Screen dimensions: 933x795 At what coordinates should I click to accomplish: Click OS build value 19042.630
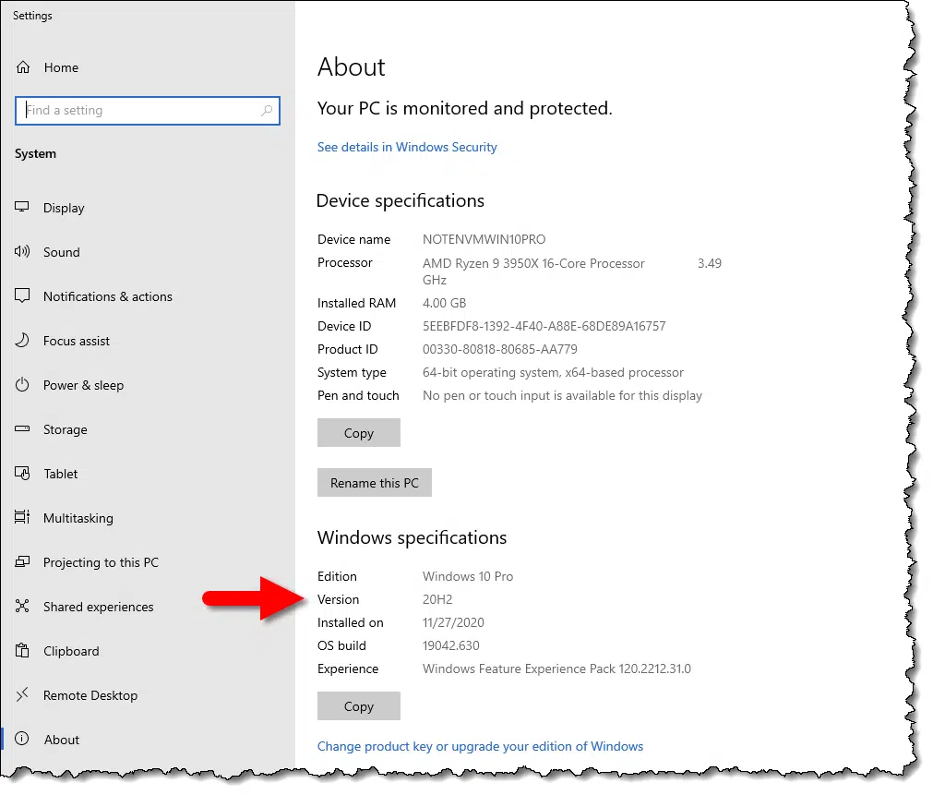click(451, 646)
